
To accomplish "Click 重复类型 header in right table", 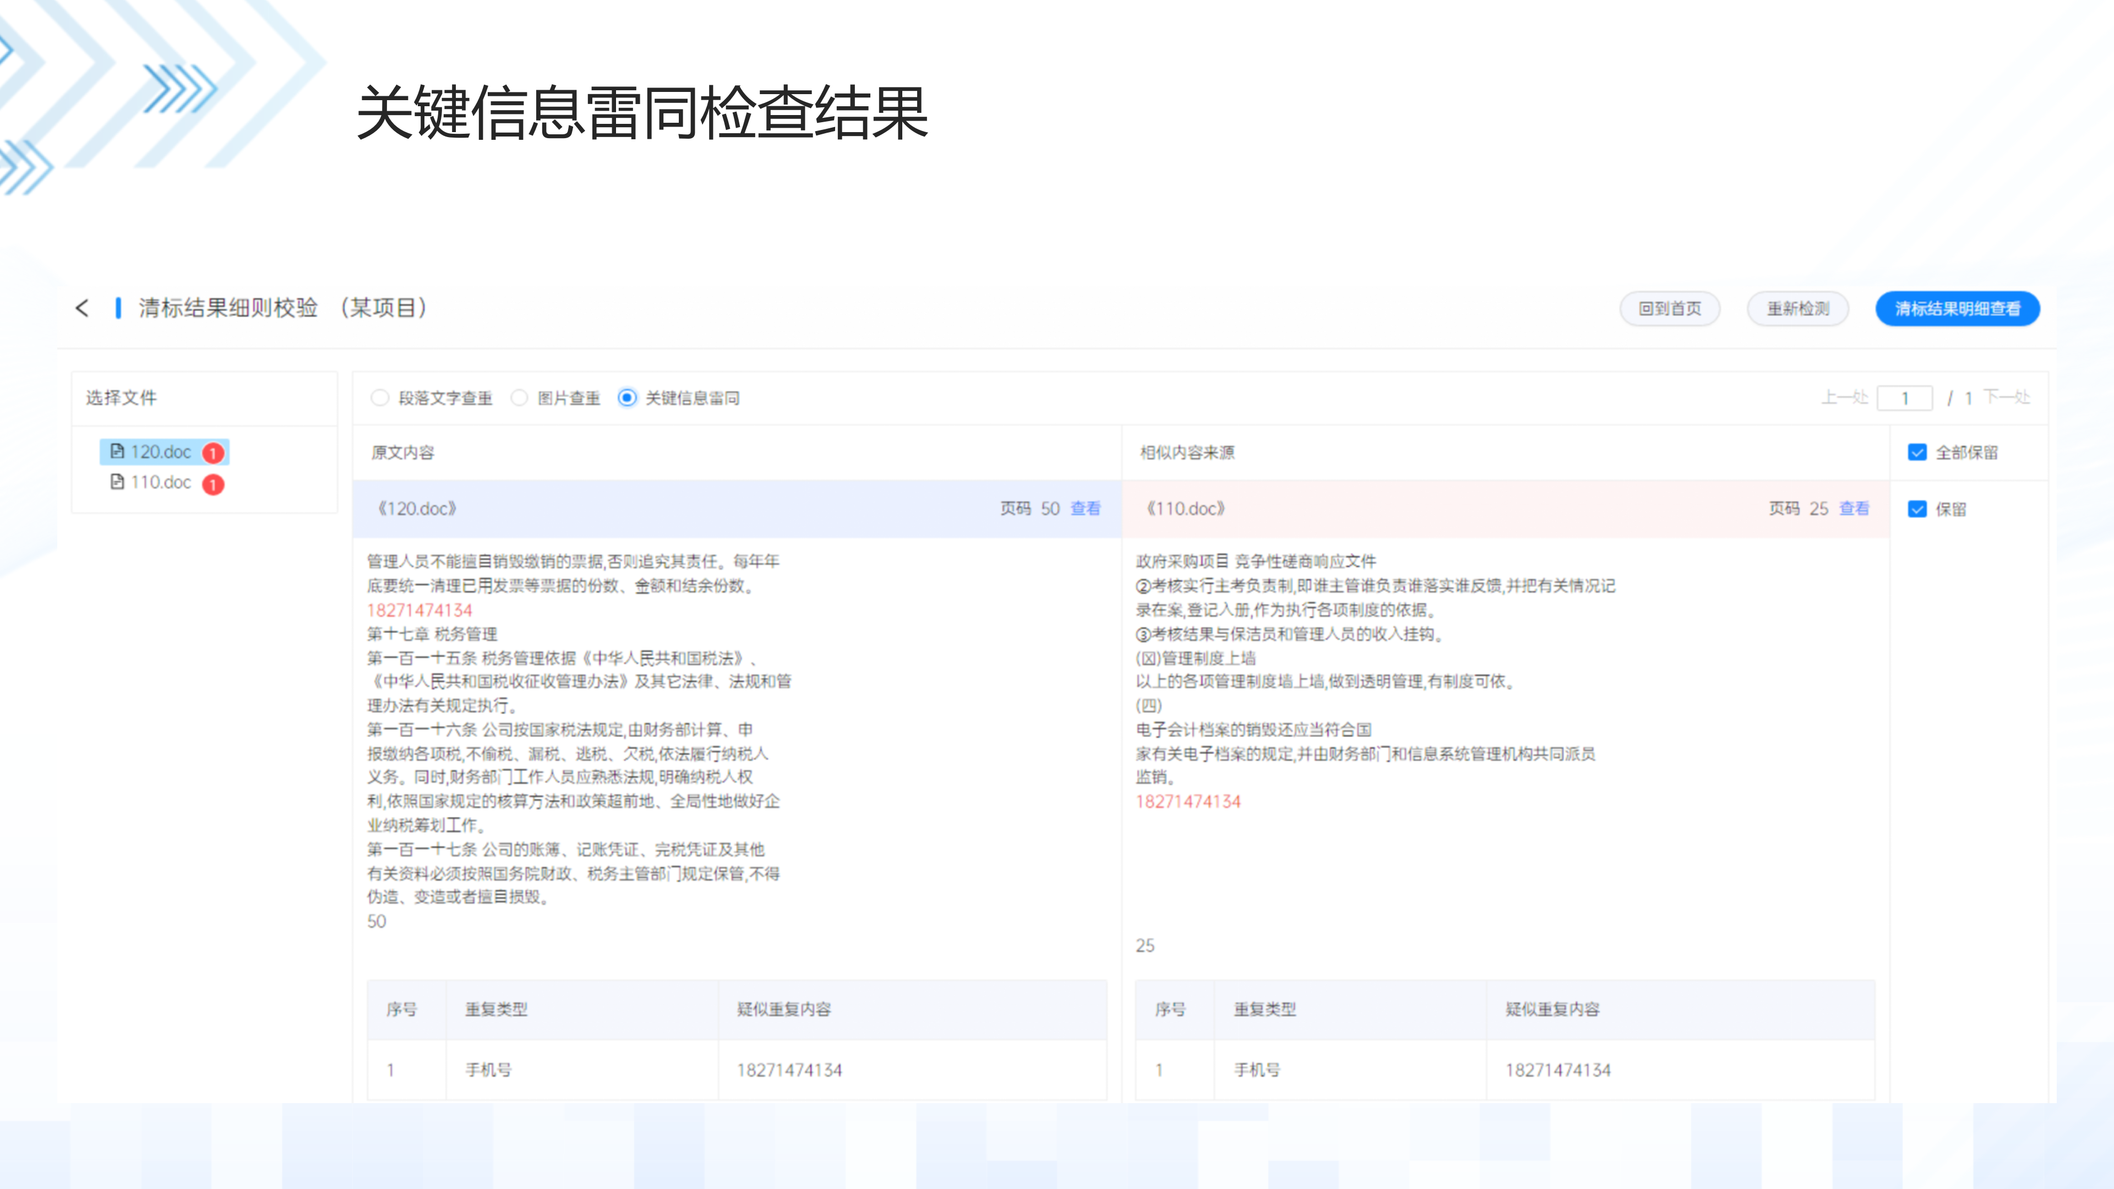I will coord(1265,1010).
